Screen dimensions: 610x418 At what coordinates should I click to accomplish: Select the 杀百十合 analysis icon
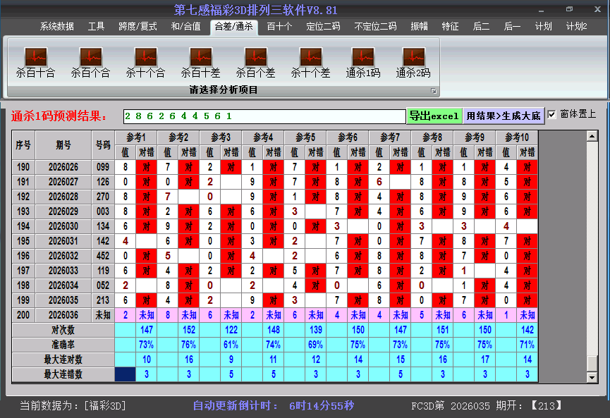point(35,60)
